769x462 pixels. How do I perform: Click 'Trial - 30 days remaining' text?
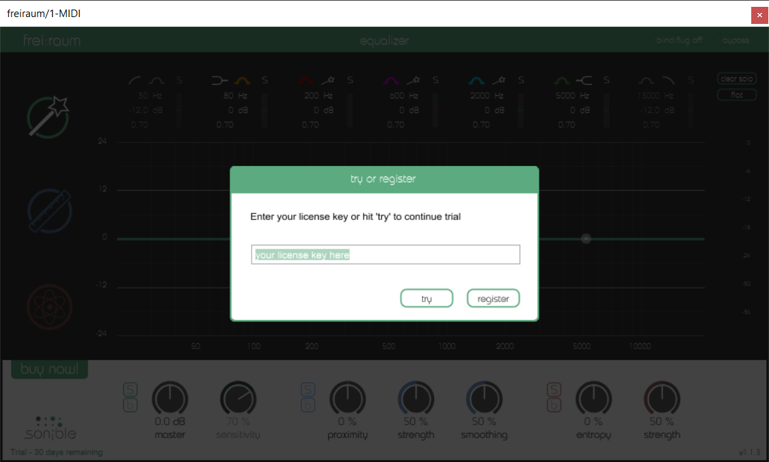[x=57, y=452]
